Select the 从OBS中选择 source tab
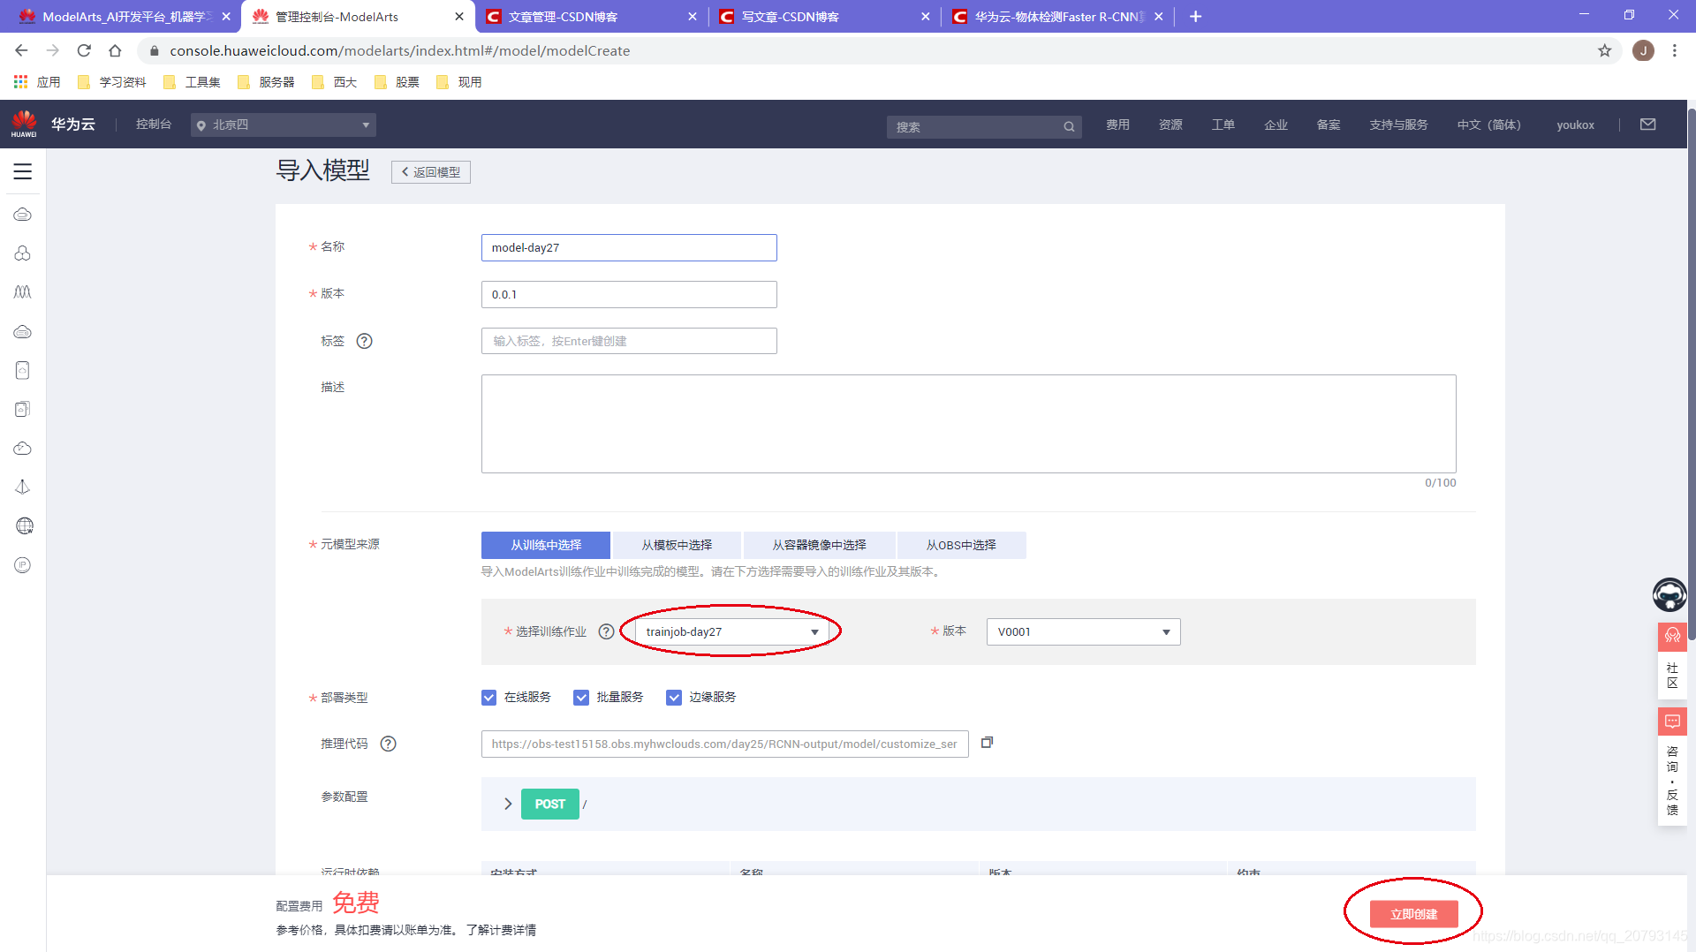 pos(961,545)
